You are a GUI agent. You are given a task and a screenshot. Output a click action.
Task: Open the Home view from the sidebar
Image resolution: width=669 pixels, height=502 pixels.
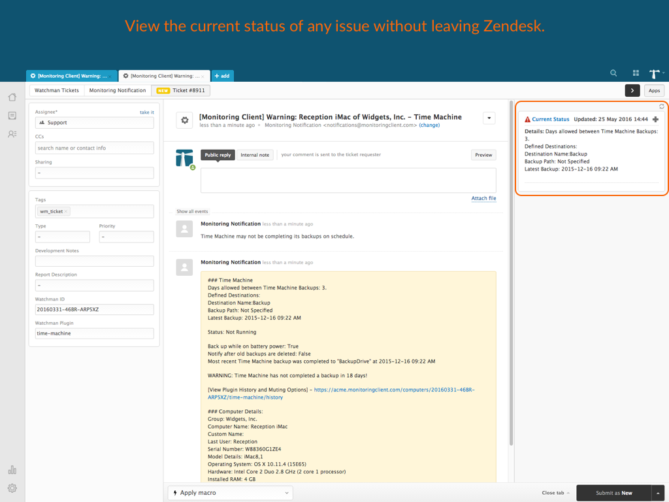click(x=12, y=97)
